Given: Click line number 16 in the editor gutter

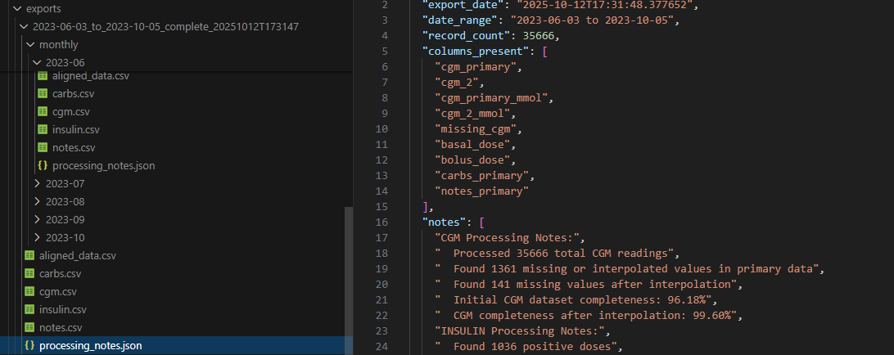Looking at the screenshot, I should click(380, 222).
